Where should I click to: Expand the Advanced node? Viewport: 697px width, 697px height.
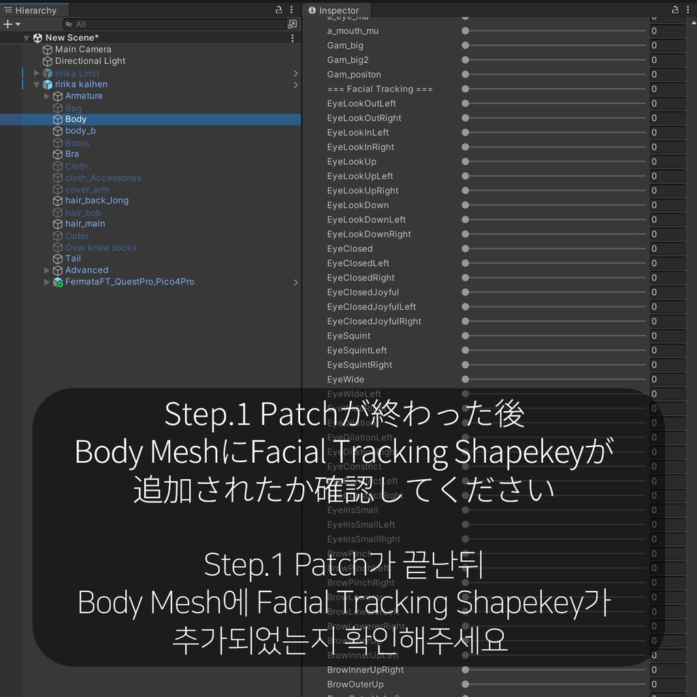coord(47,270)
